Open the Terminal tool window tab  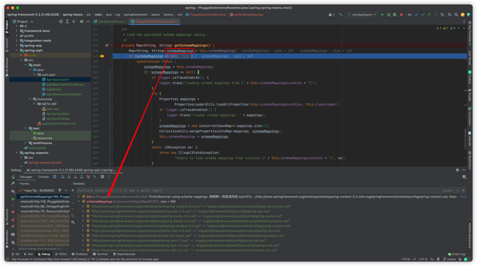point(100,254)
